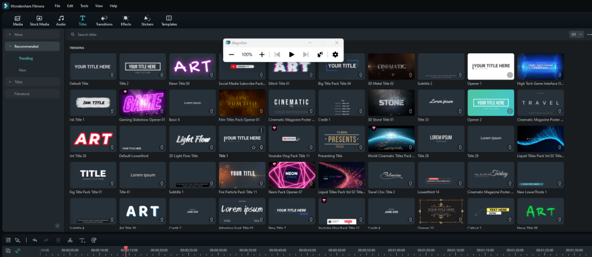Open the Media tab

tap(18, 21)
